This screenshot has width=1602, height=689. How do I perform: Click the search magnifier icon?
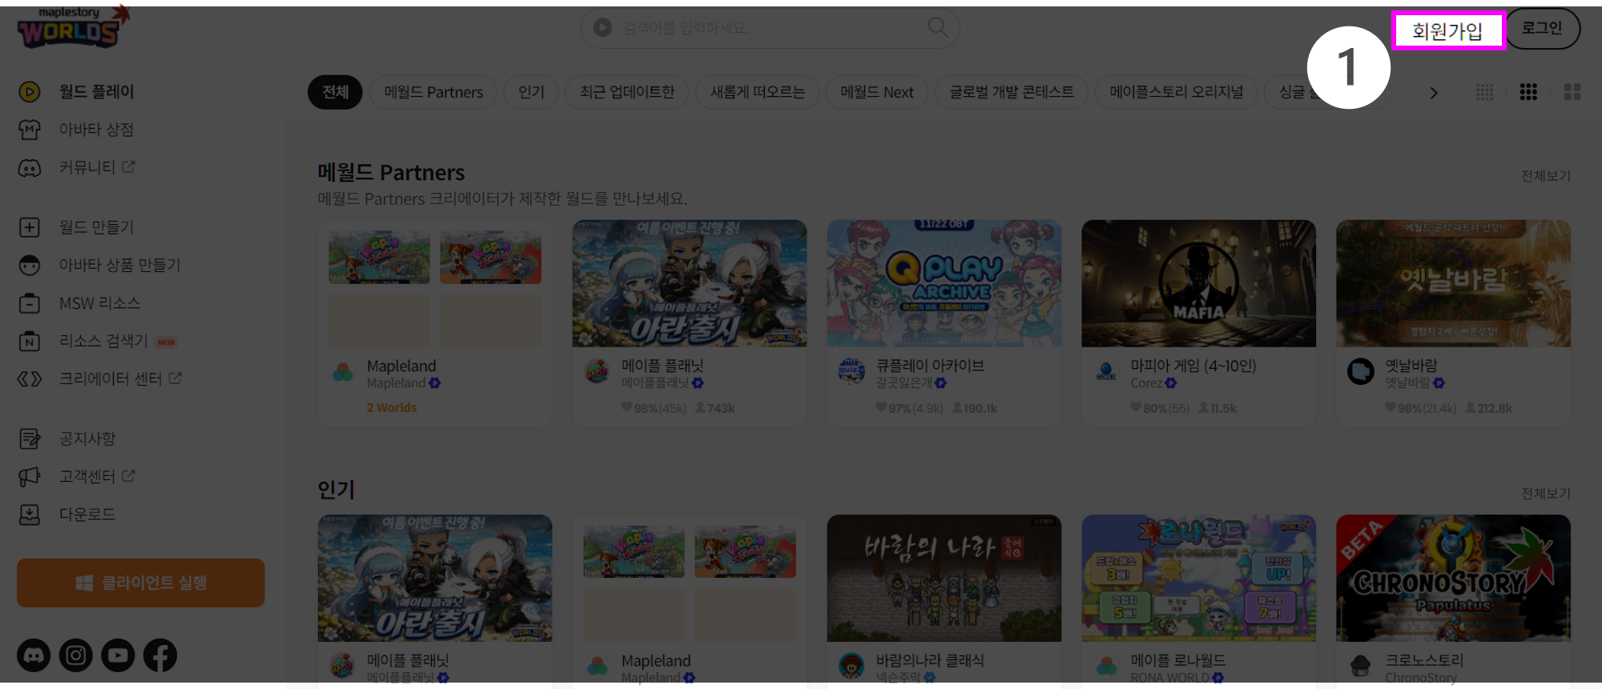[x=937, y=27]
